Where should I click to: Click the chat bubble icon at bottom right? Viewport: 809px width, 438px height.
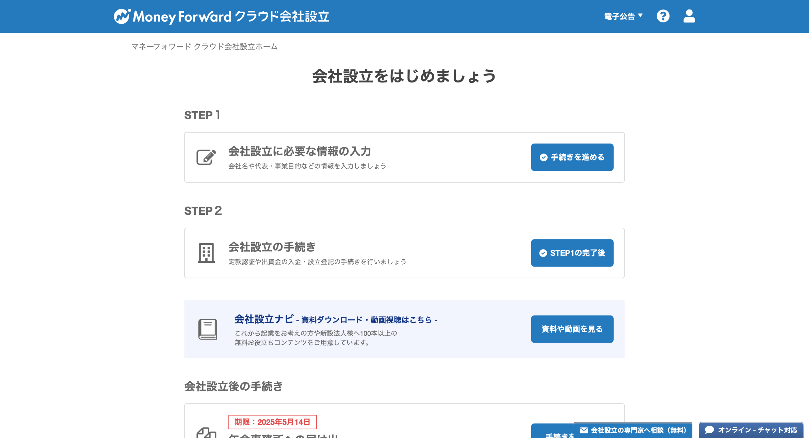pyautogui.click(x=709, y=430)
